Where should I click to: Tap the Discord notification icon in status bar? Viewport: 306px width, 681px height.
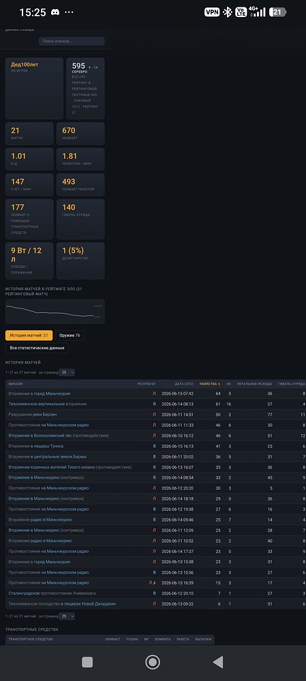pyautogui.click(x=55, y=12)
